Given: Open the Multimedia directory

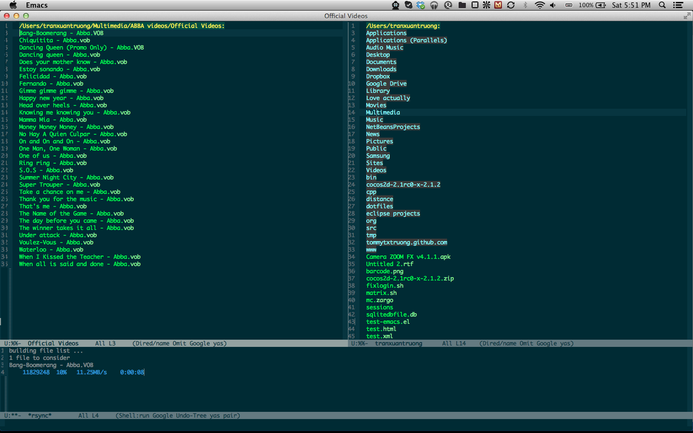Looking at the screenshot, I should tap(383, 113).
